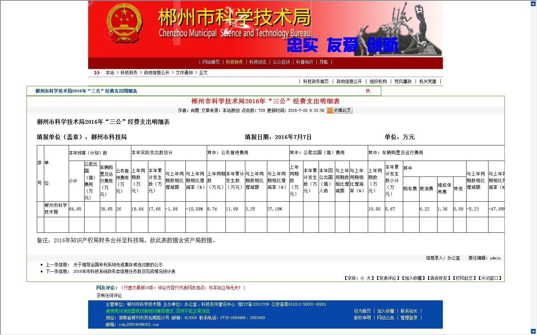Go to 公众互动 navigation item

coord(281,62)
